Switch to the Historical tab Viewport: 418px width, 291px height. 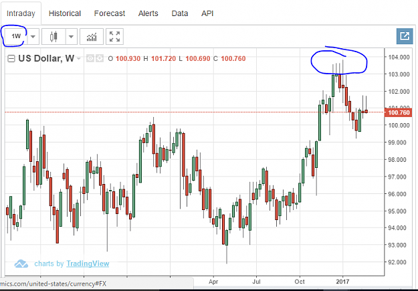pyautogui.click(x=64, y=13)
